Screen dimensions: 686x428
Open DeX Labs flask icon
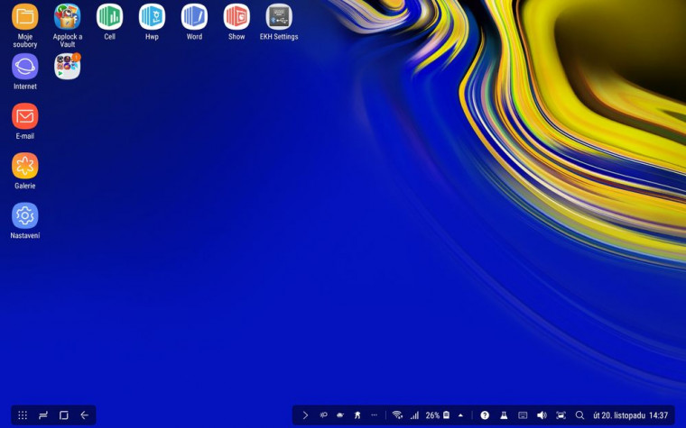tap(504, 415)
